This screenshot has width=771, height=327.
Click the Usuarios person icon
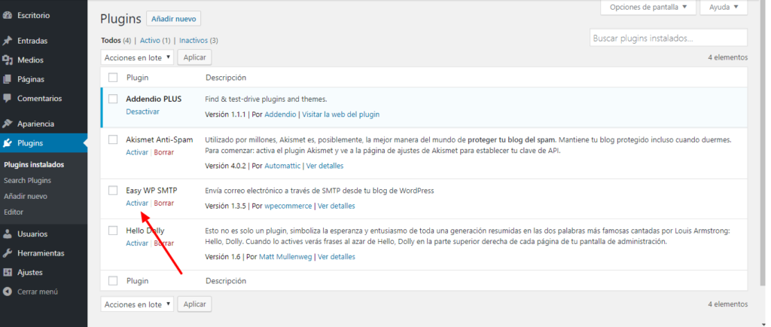click(7, 234)
